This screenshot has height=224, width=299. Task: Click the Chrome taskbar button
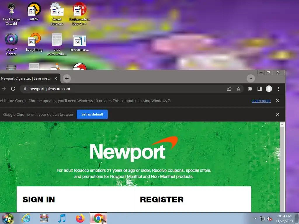tap(98, 218)
